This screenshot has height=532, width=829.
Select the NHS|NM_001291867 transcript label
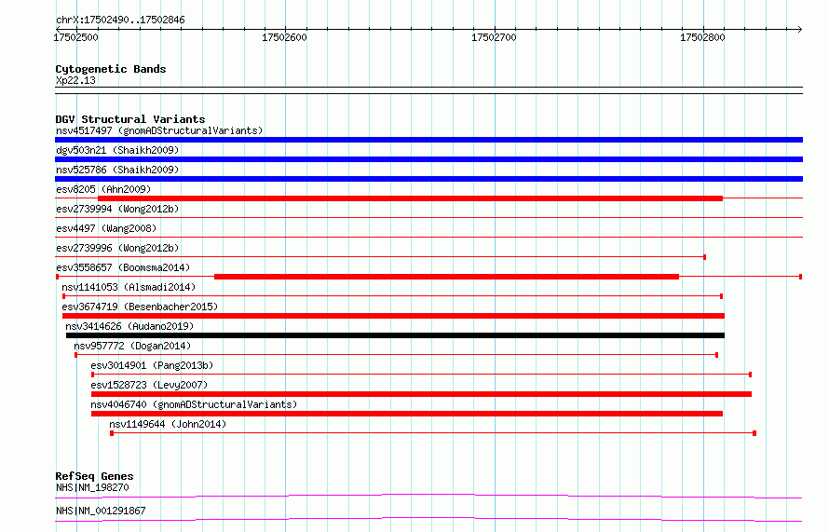[x=101, y=511]
